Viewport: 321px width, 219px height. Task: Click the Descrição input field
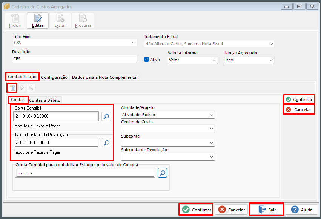pos(75,59)
